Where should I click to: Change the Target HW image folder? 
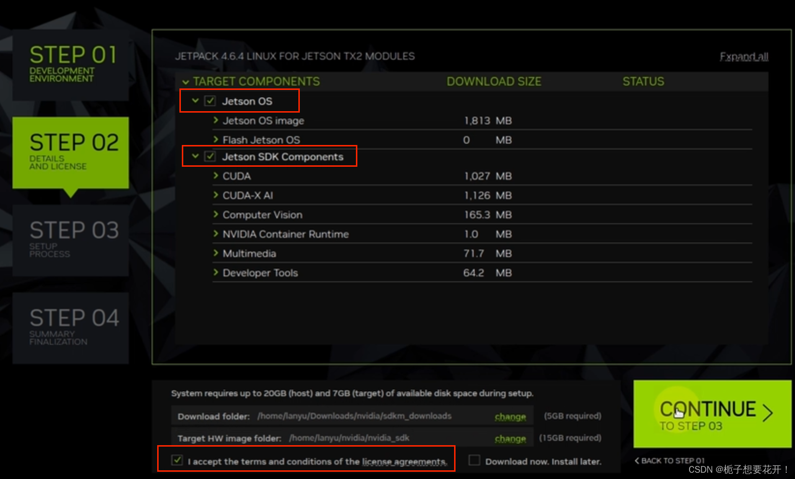510,438
